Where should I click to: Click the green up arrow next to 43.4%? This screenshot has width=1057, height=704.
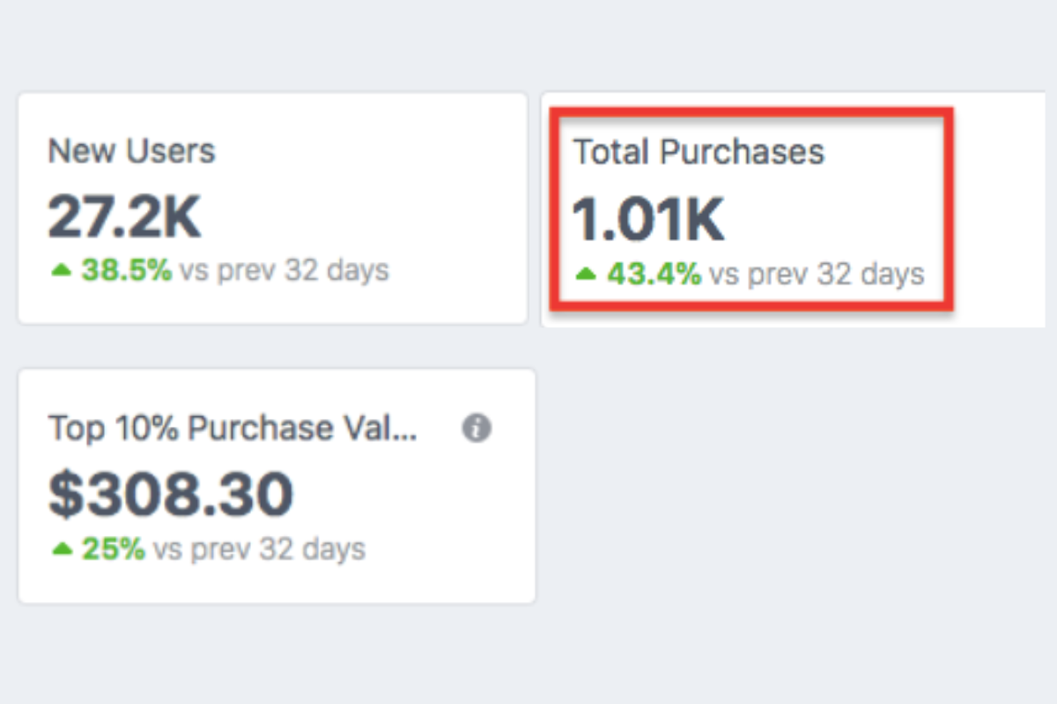587,275
